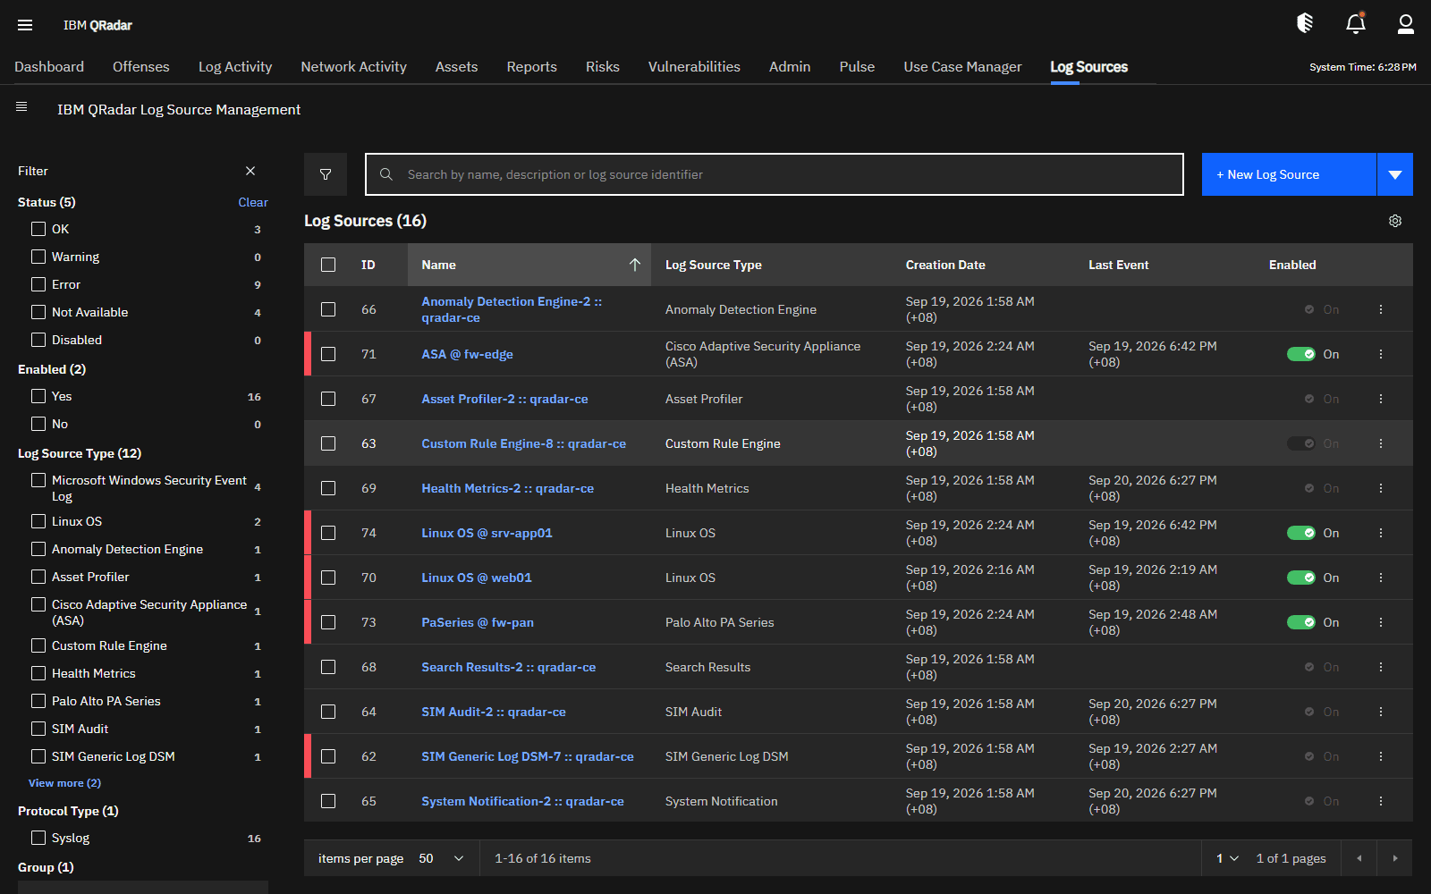Screen dimensions: 1431x894
Task: Toggle the Log Source Management side menu
Action: 21,107
